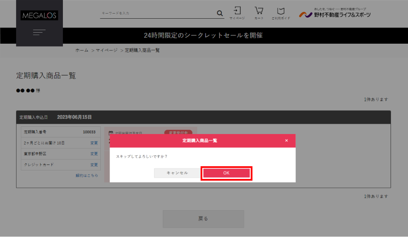Open マイページ in the breadcrumb

point(106,50)
